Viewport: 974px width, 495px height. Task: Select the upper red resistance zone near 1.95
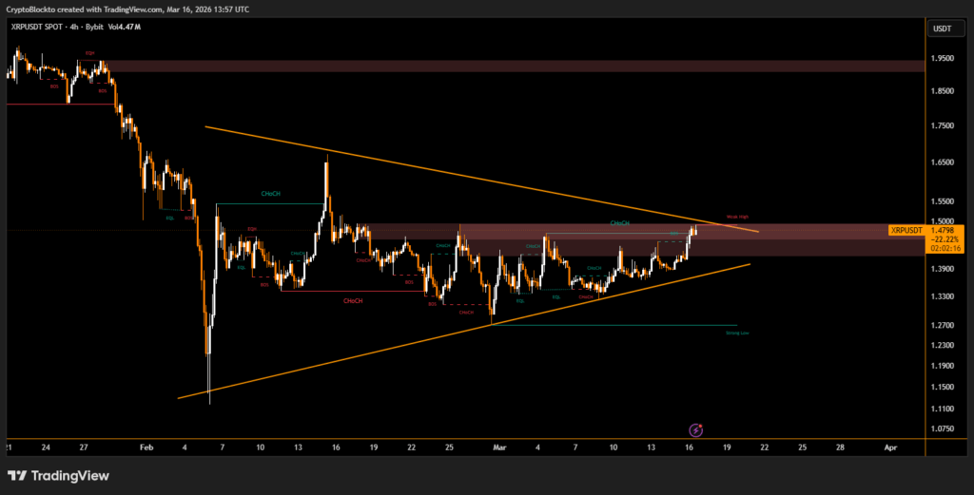514,67
